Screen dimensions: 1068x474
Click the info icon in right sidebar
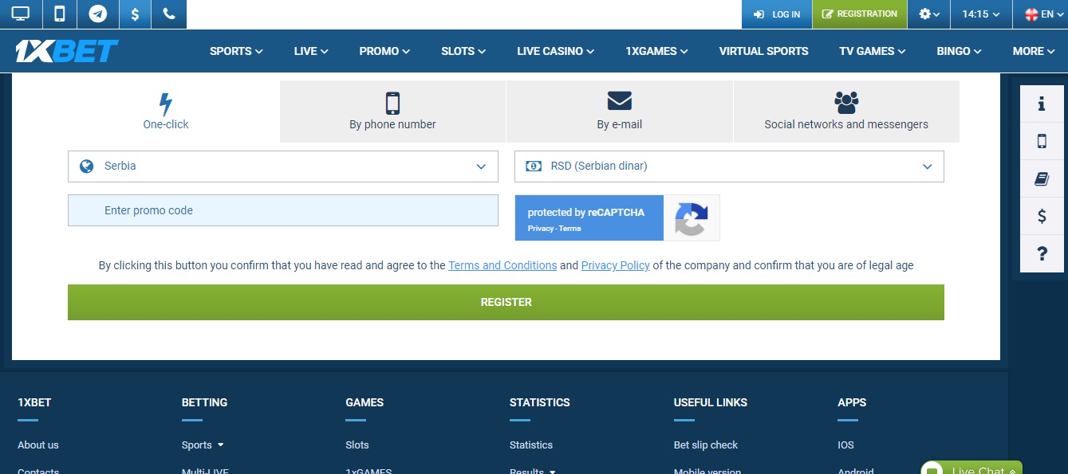click(1042, 104)
